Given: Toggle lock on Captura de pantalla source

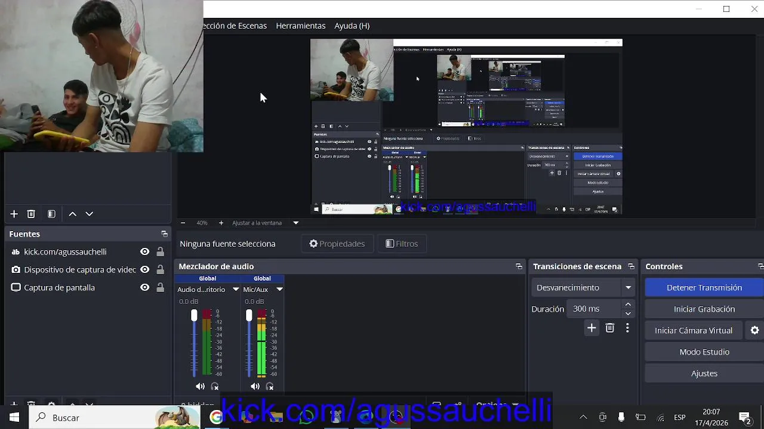Looking at the screenshot, I should coord(160,288).
